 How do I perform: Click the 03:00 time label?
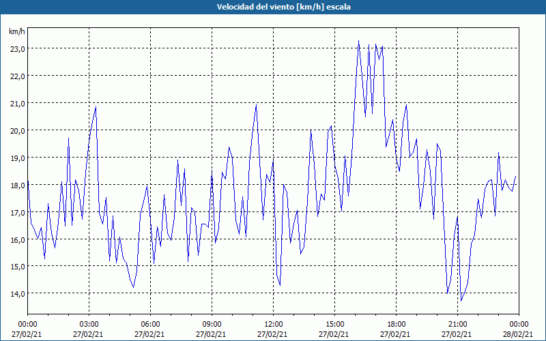pyautogui.click(x=89, y=325)
